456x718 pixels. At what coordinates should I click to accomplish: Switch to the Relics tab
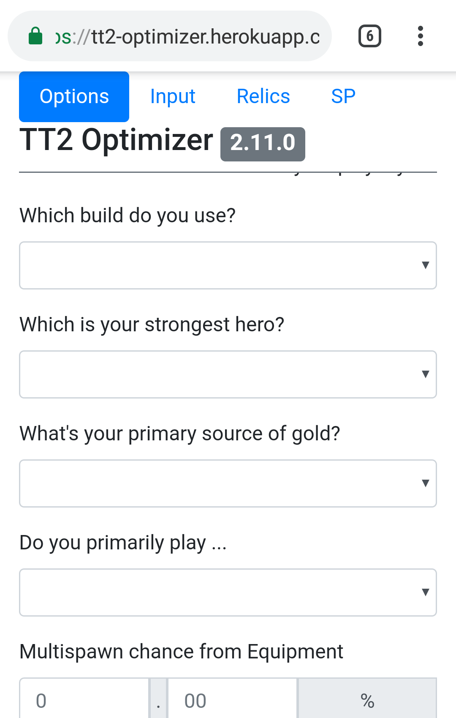[263, 97]
